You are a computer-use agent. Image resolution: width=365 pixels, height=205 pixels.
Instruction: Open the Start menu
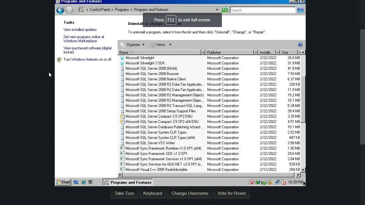tap(63, 182)
